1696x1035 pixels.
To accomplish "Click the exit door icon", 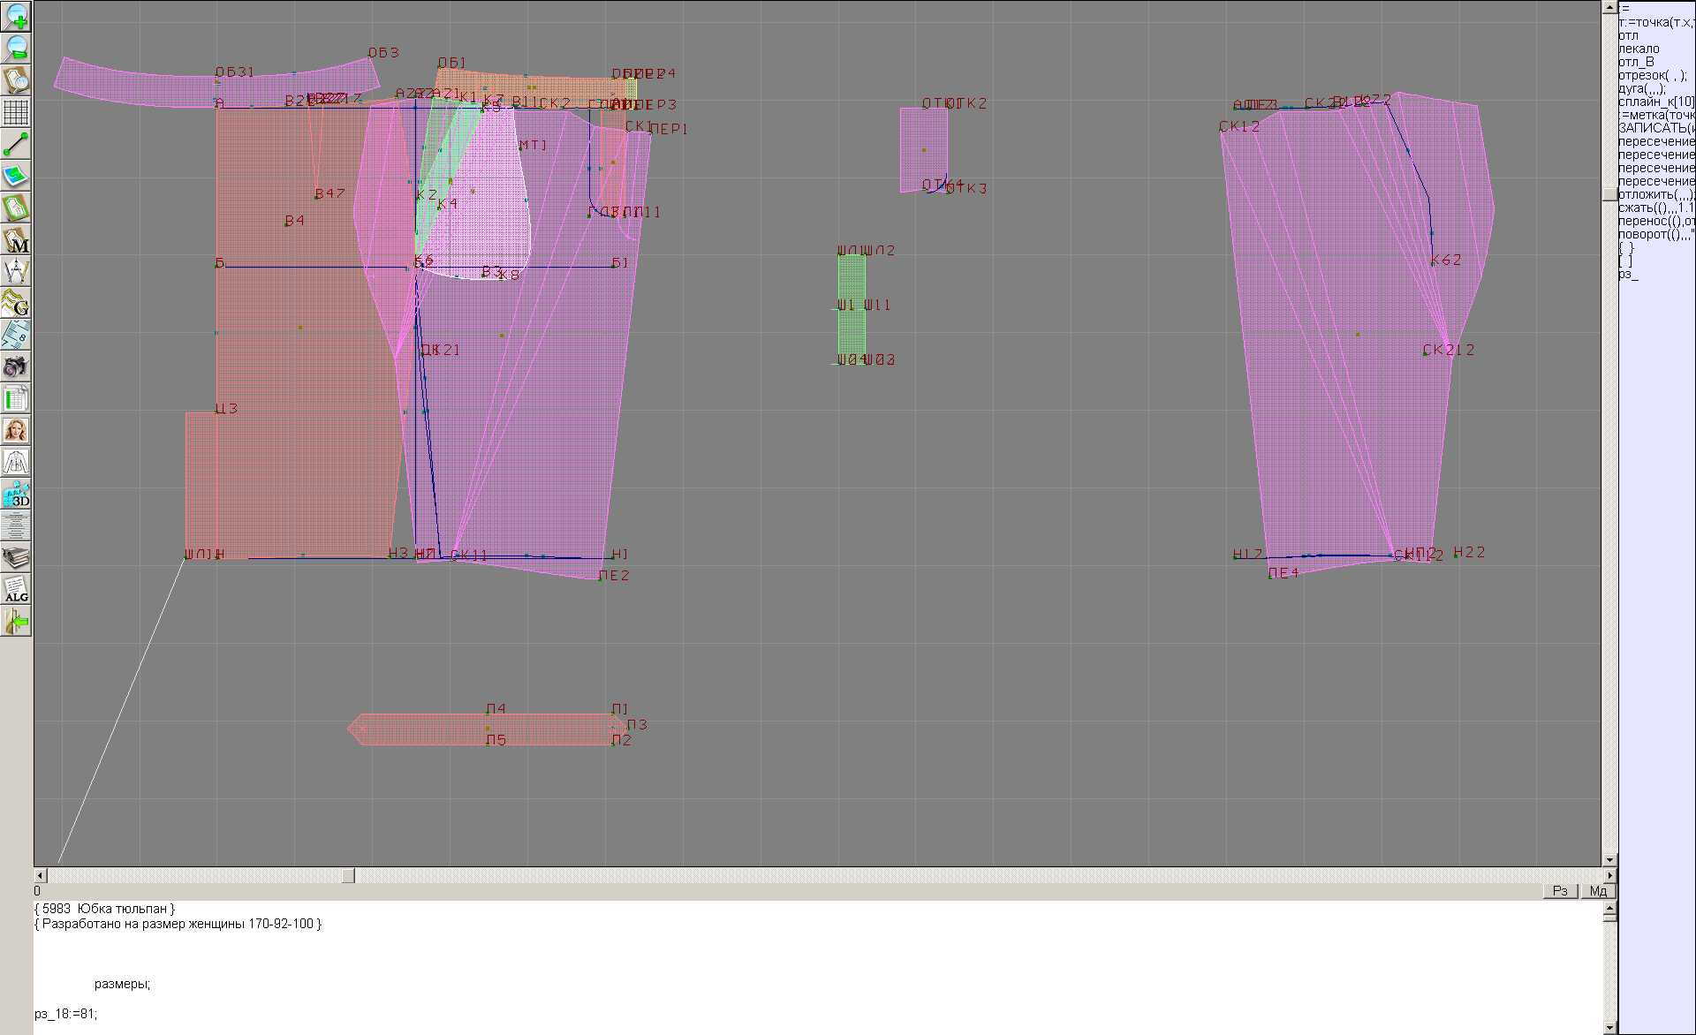I will tap(16, 621).
